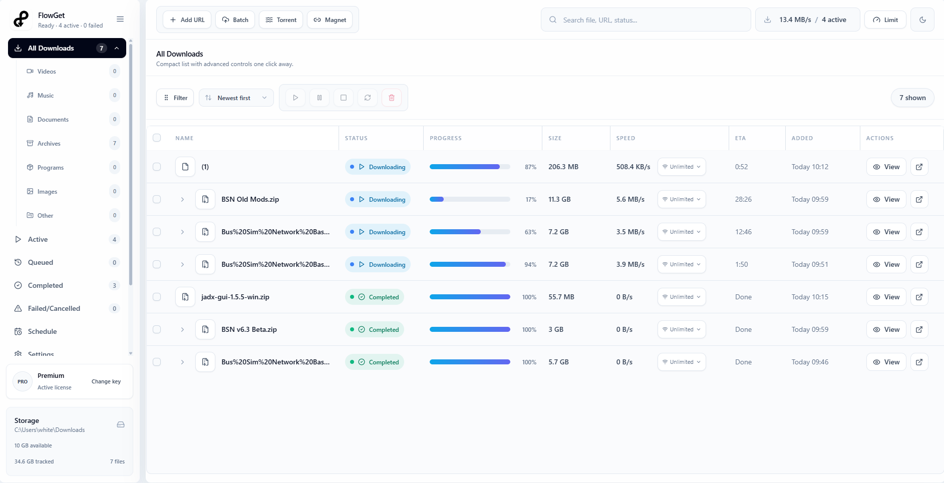Viewport: 944px width, 483px height.
Task: Collapse the All Downloads category list
Action: tap(117, 48)
